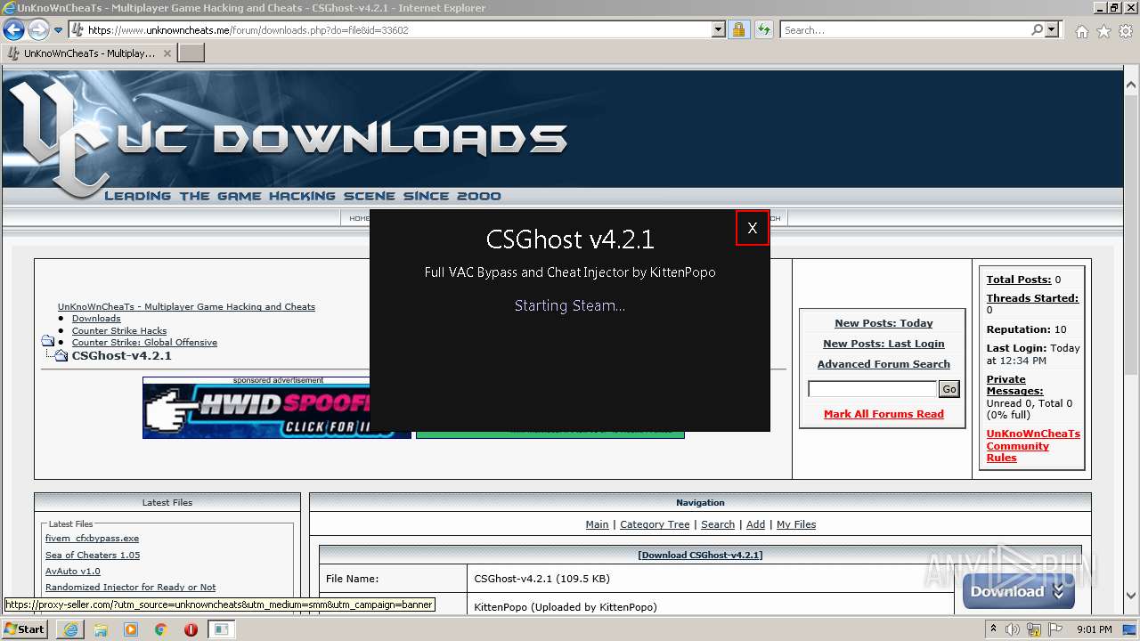1140x641 pixels.
Task: Open the Tools gear icon
Action: [1126, 31]
